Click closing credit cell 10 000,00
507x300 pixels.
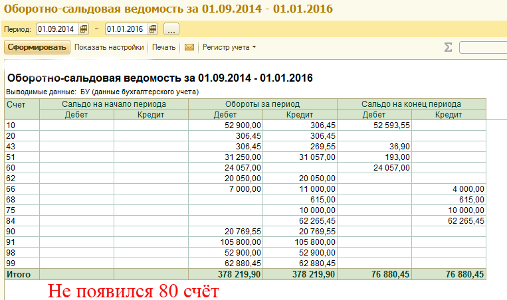point(449,210)
